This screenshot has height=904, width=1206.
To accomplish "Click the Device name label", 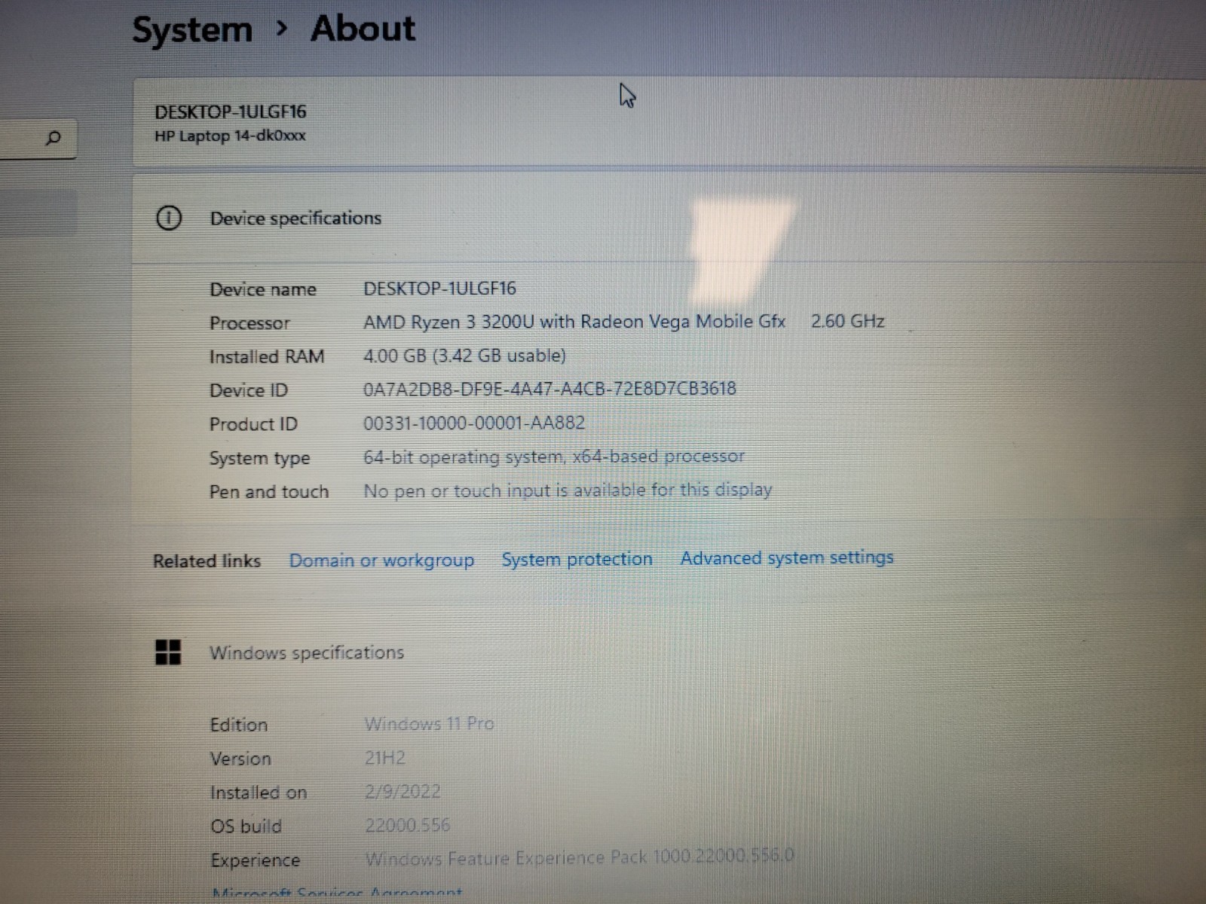I will pyautogui.click(x=263, y=289).
